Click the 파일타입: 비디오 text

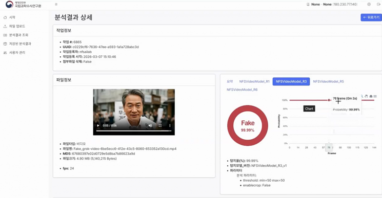coord(74,144)
